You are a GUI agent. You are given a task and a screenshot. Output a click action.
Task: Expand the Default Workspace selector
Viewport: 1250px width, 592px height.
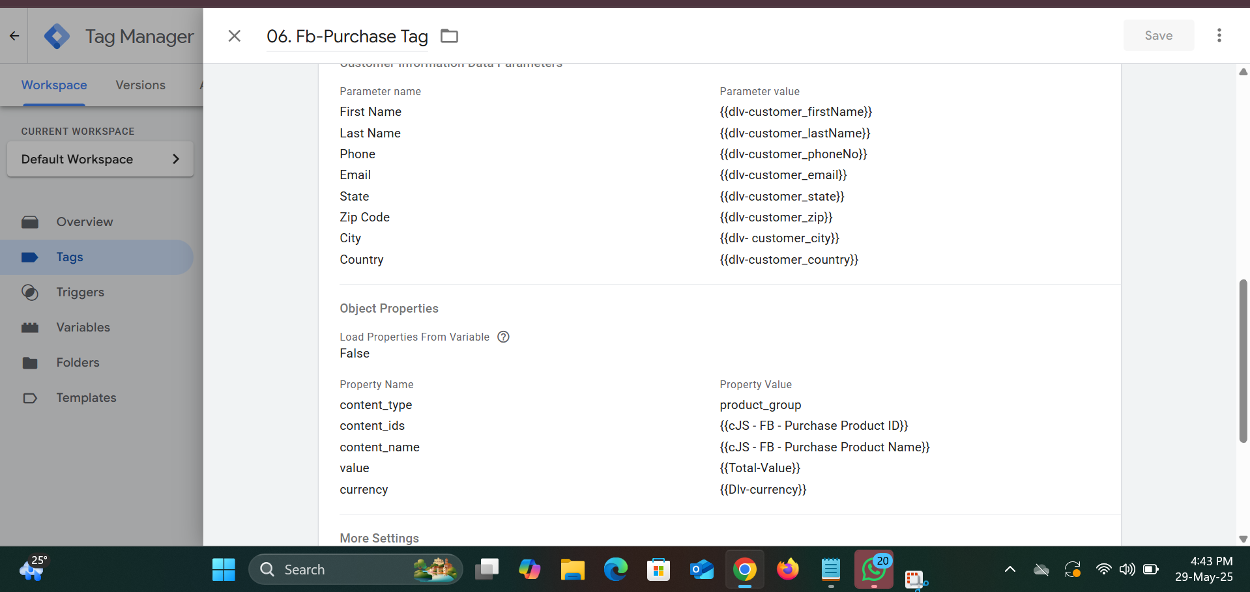(100, 159)
